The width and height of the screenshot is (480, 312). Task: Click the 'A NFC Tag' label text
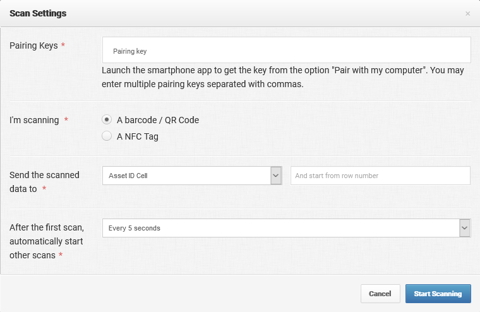click(138, 136)
